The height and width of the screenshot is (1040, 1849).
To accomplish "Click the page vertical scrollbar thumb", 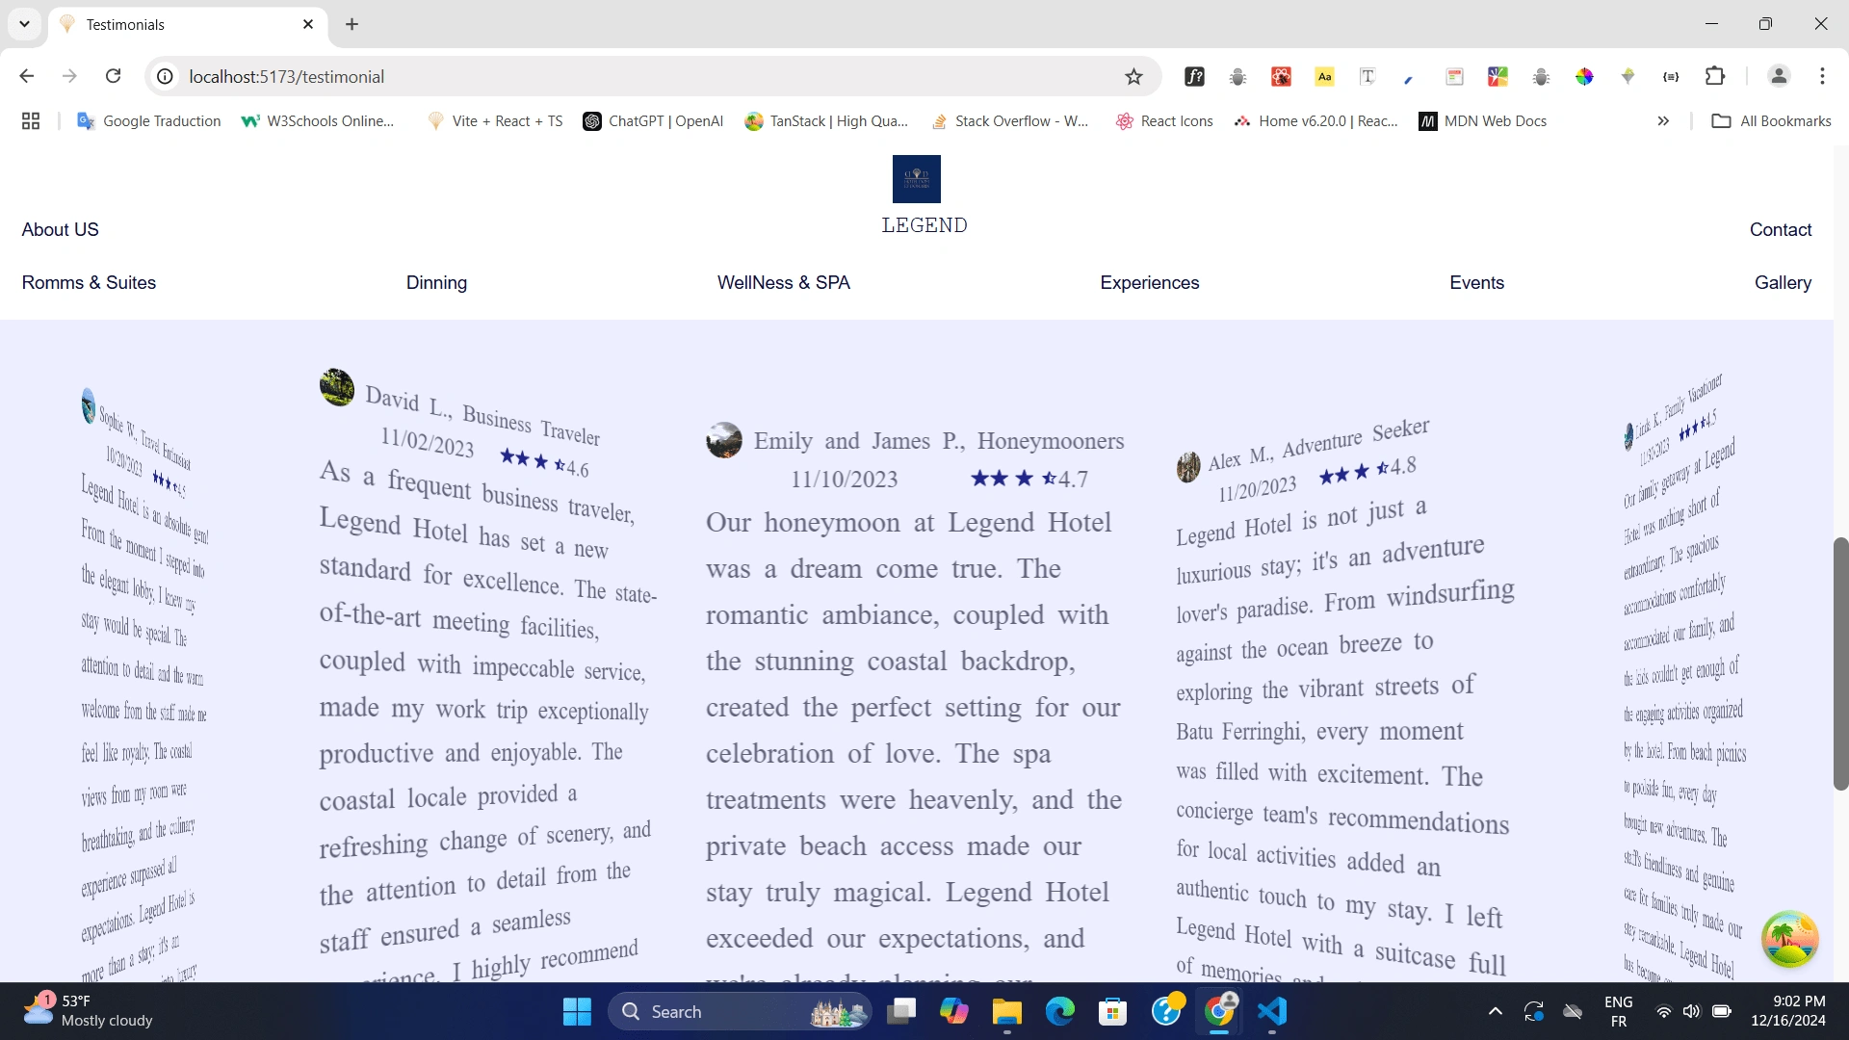I will 1840,664.
